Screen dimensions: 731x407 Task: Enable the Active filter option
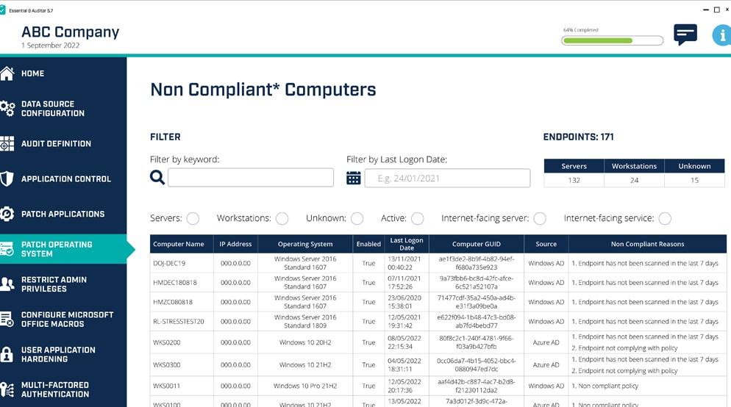click(x=417, y=218)
